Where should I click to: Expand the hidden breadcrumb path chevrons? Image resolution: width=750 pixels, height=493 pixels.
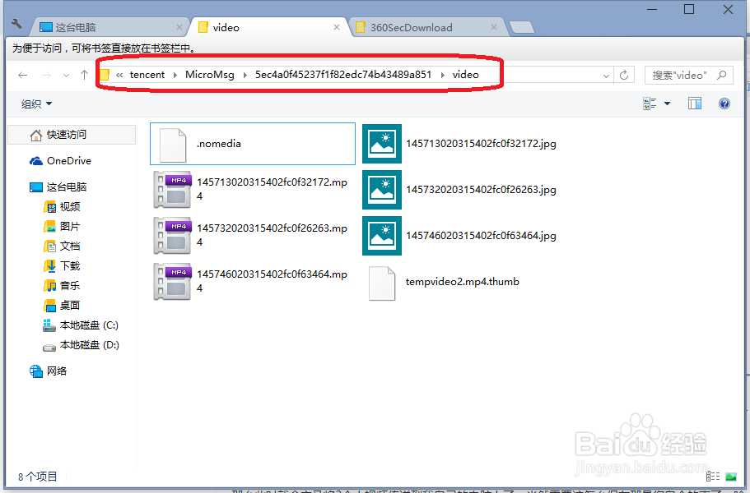point(119,75)
